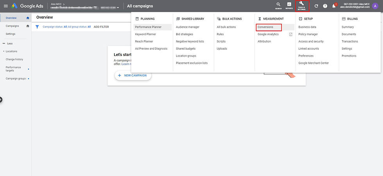Expand the collapsed side panel arrow

click(1, 100)
